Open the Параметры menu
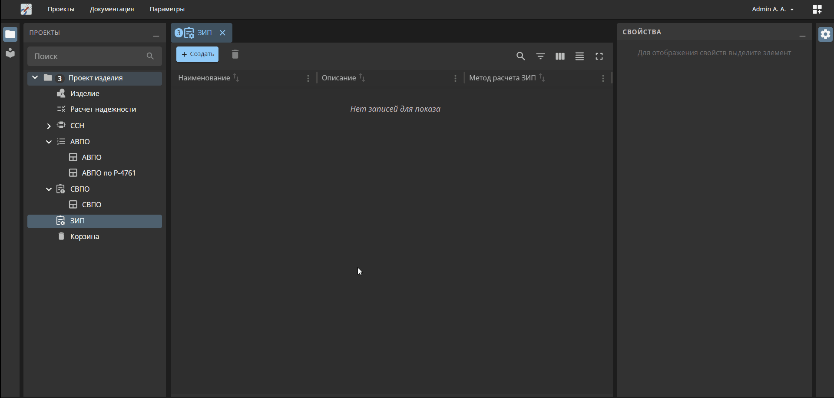The image size is (834, 398). click(167, 9)
